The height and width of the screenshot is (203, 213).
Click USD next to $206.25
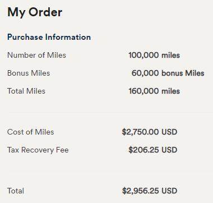169,150
